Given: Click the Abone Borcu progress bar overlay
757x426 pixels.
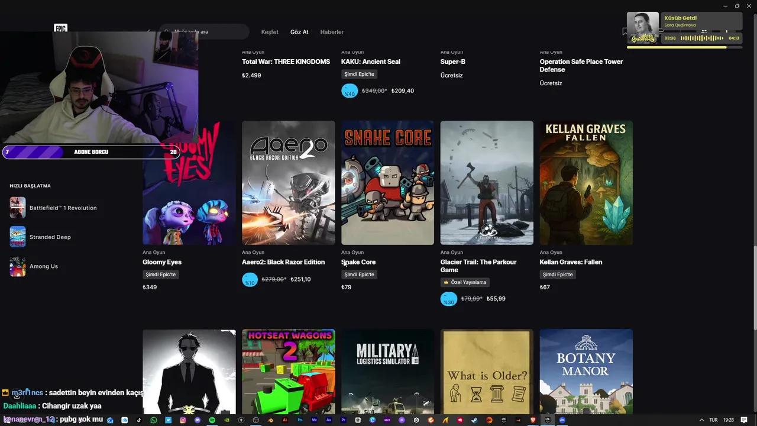Looking at the screenshot, I should (91, 152).
